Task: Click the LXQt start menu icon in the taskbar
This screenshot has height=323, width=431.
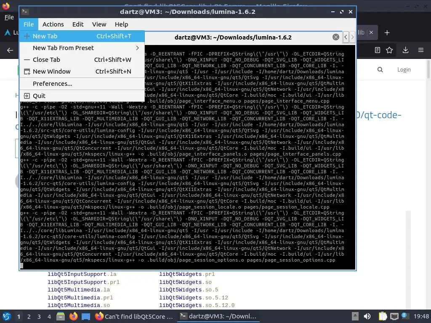Action: (6, 316)
